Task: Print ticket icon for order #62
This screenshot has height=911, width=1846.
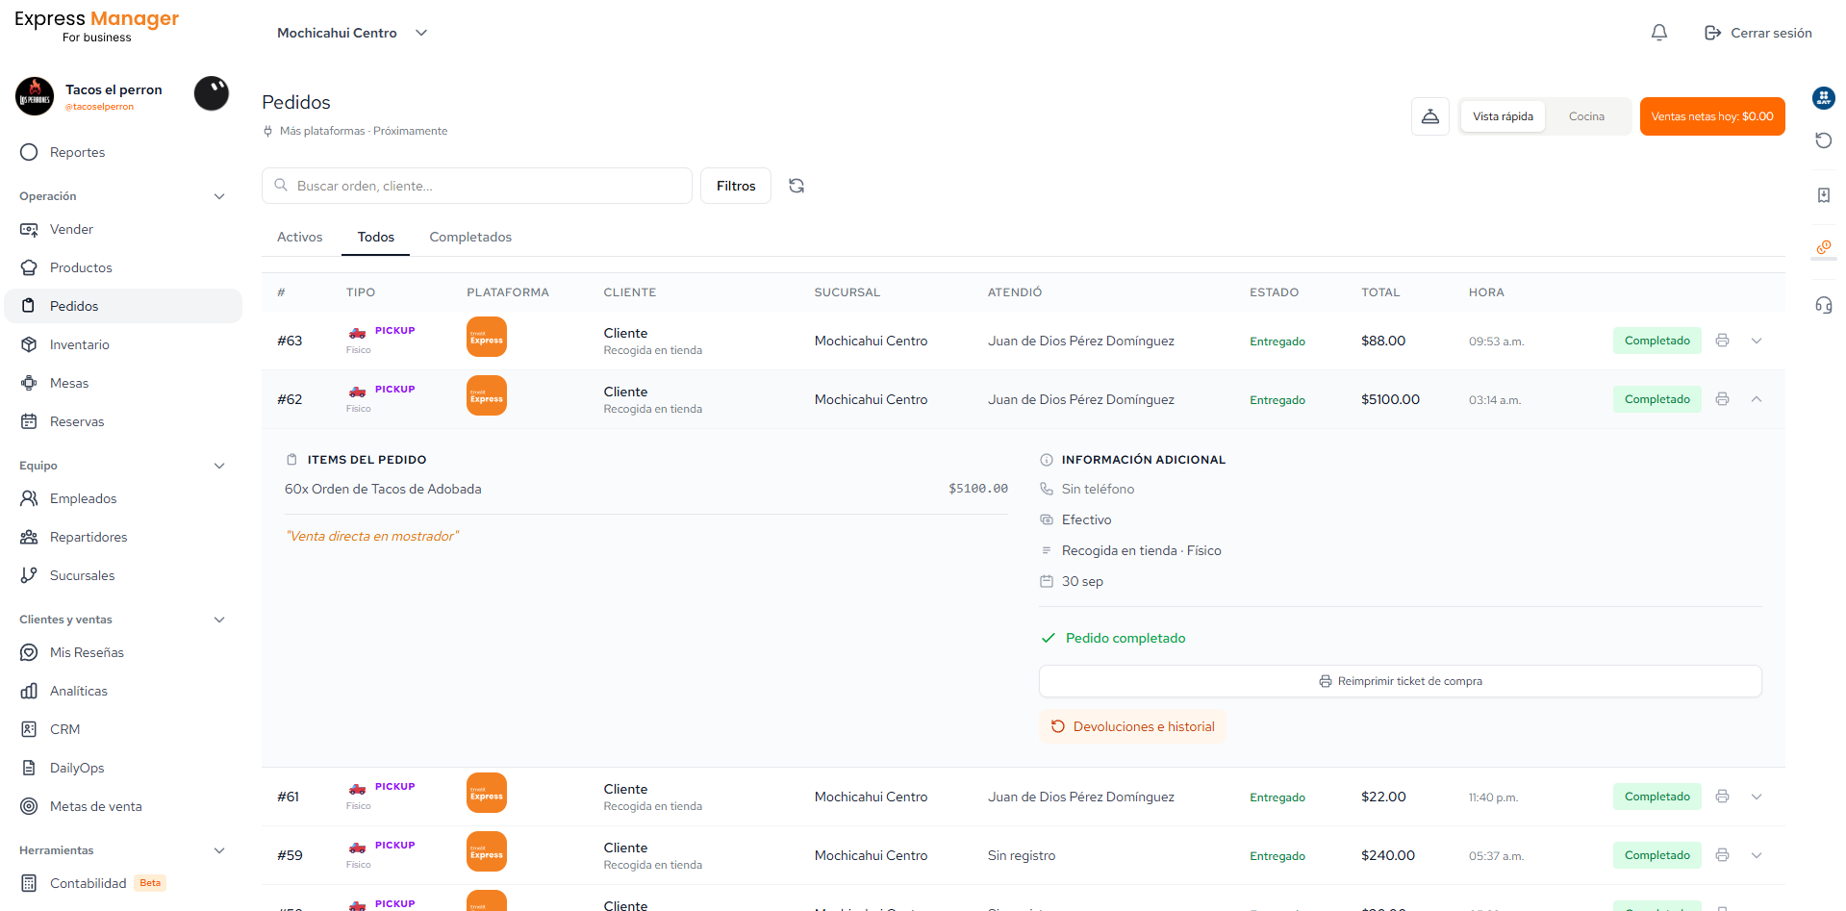Action: coord(1722,399)
